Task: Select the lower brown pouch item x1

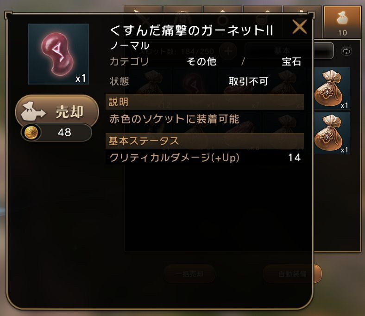Action: 332,133
